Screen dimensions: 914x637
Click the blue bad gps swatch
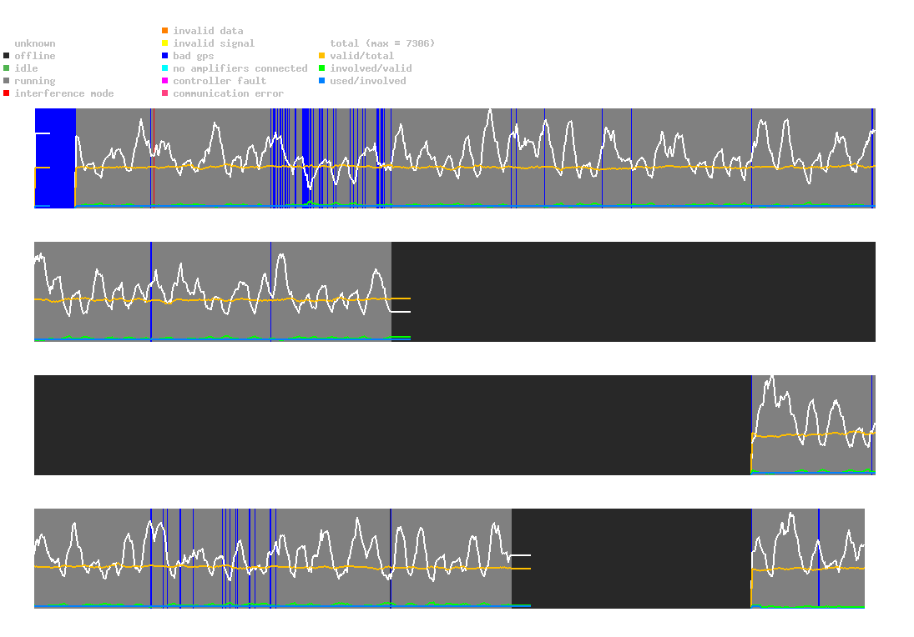[x=164, y=56]
